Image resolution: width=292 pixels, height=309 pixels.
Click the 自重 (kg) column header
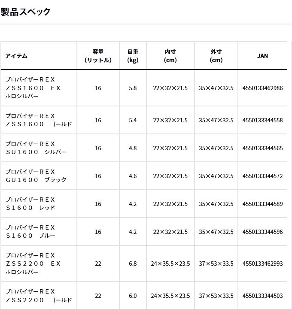click(133, 56)
